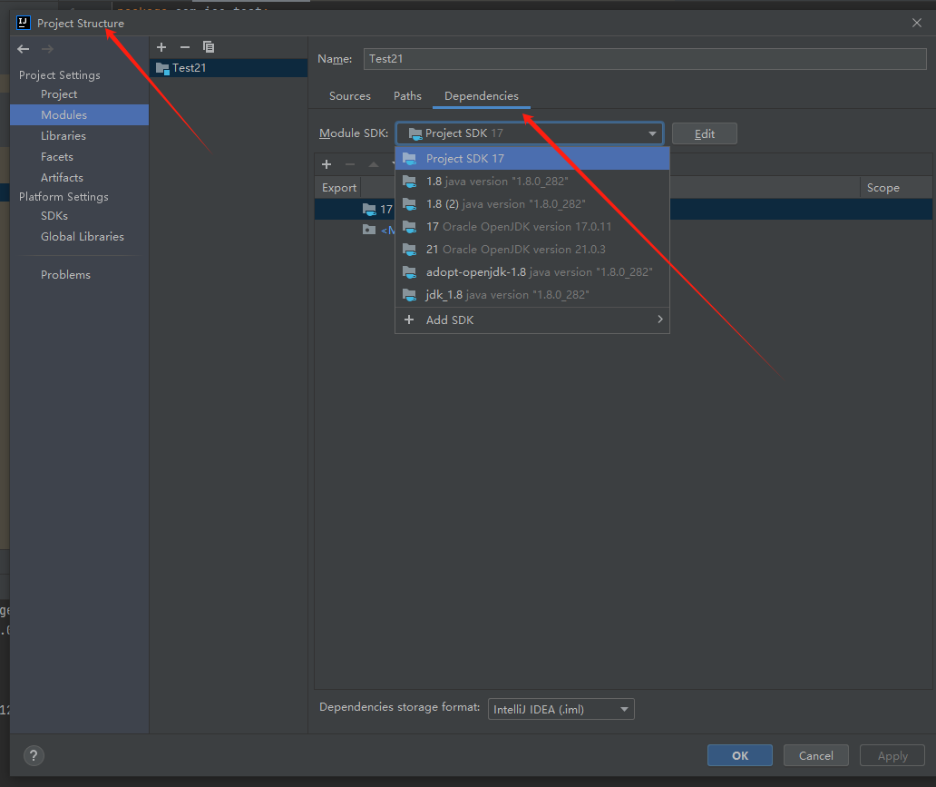Close the Project Structure dialog
The image size is (936, 787).
coord(916,23)
